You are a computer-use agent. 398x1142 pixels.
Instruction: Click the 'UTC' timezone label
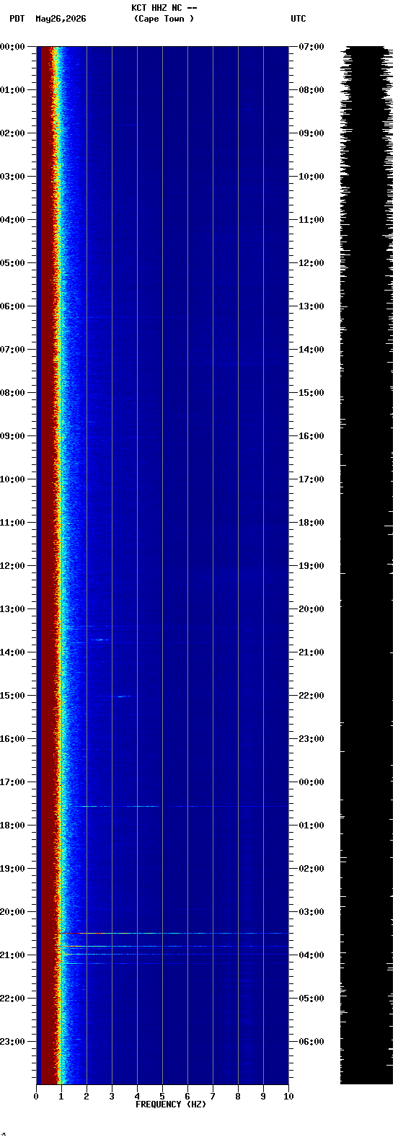point(298,19)
